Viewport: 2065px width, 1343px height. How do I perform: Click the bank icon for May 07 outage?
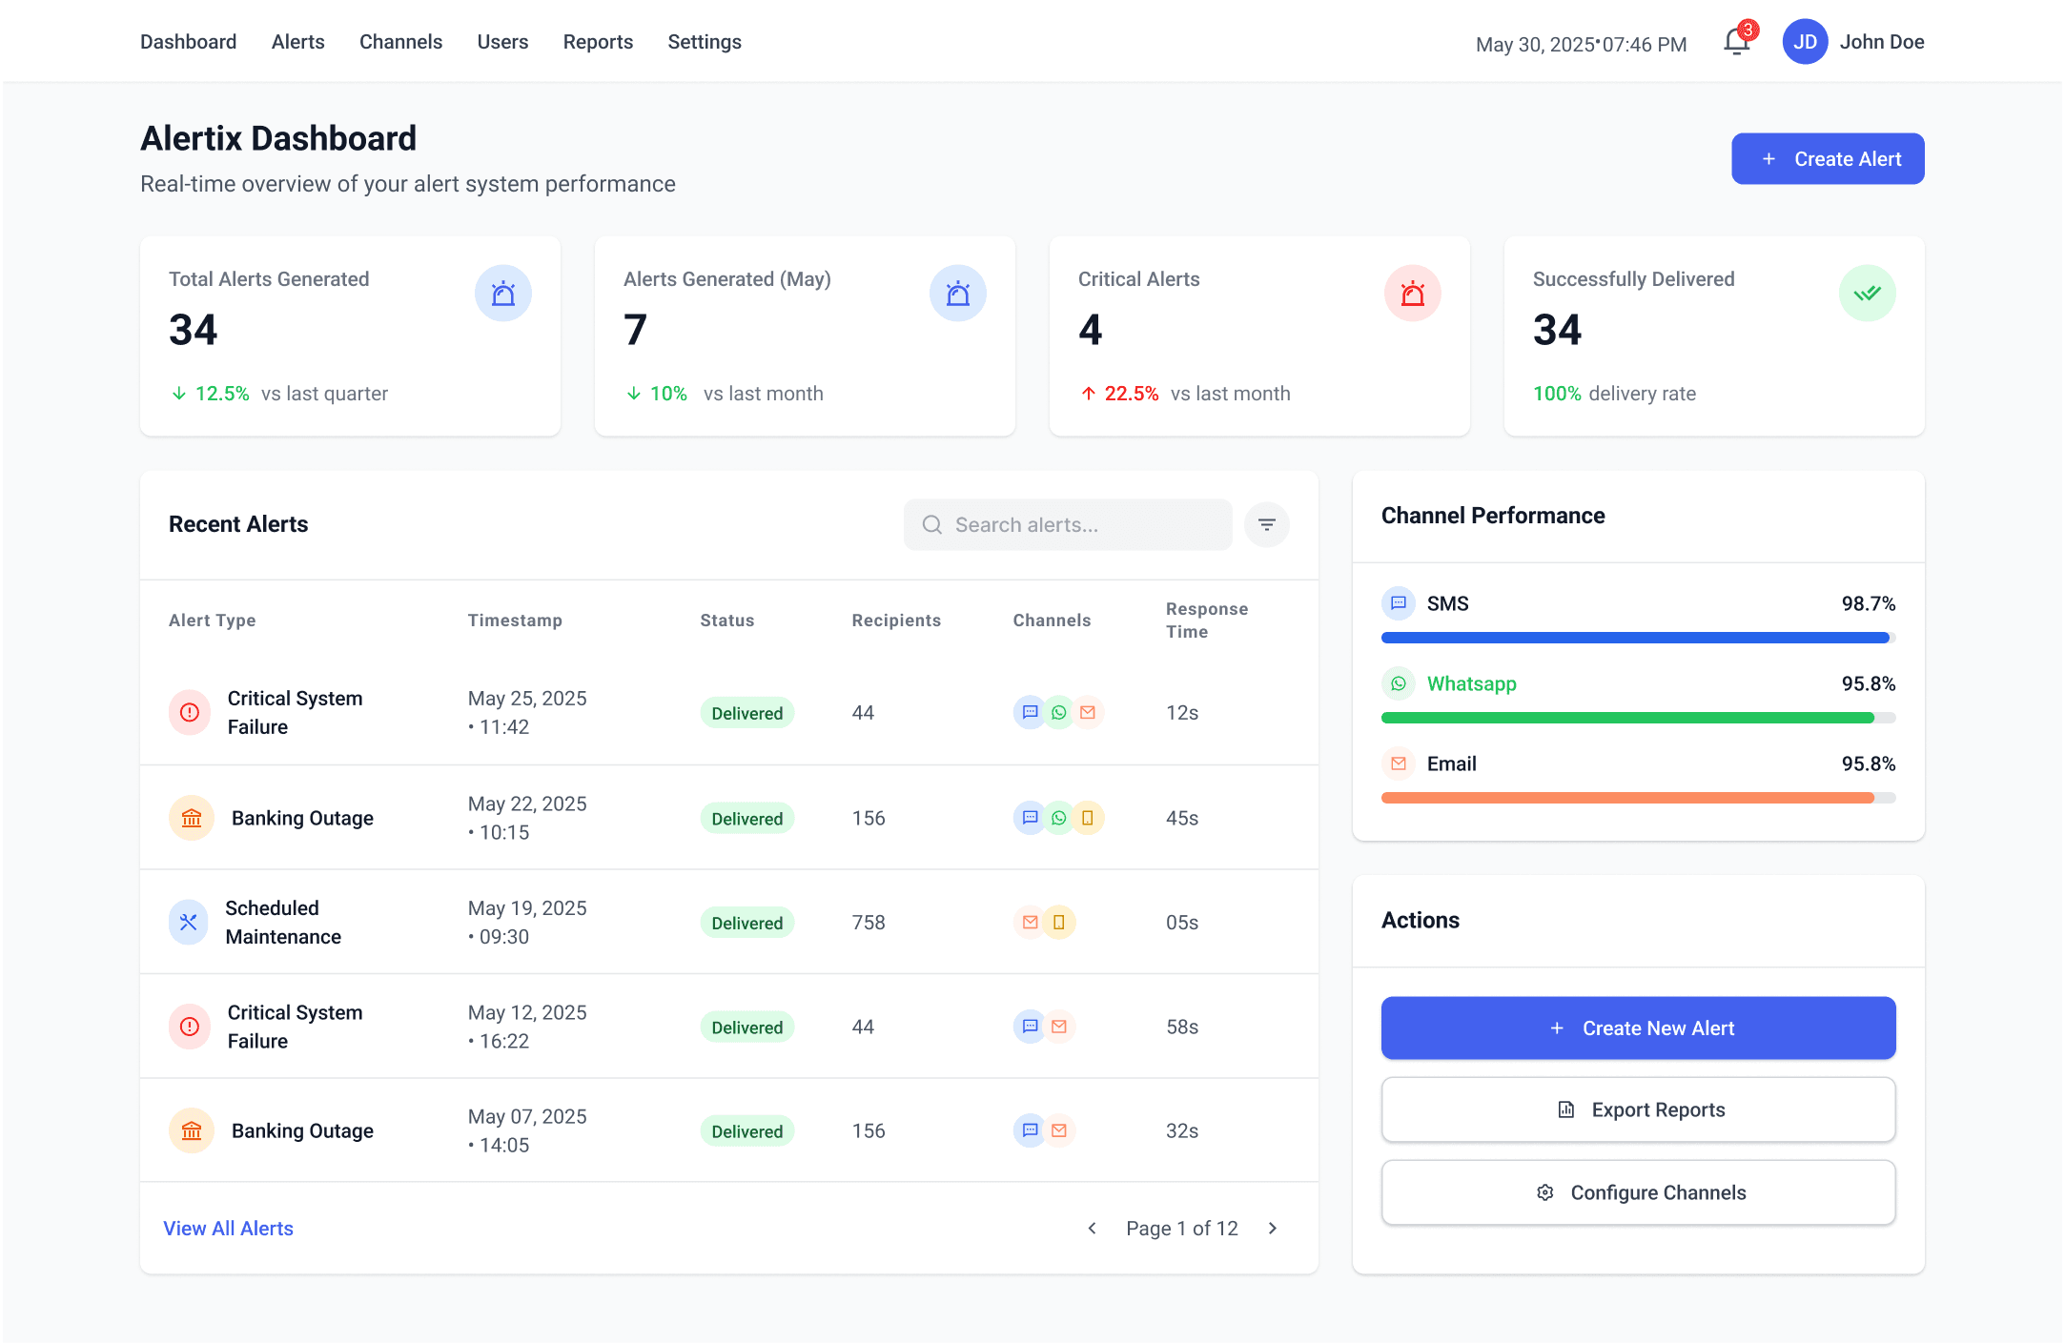pyautogui.click(x=192, y=1131)
